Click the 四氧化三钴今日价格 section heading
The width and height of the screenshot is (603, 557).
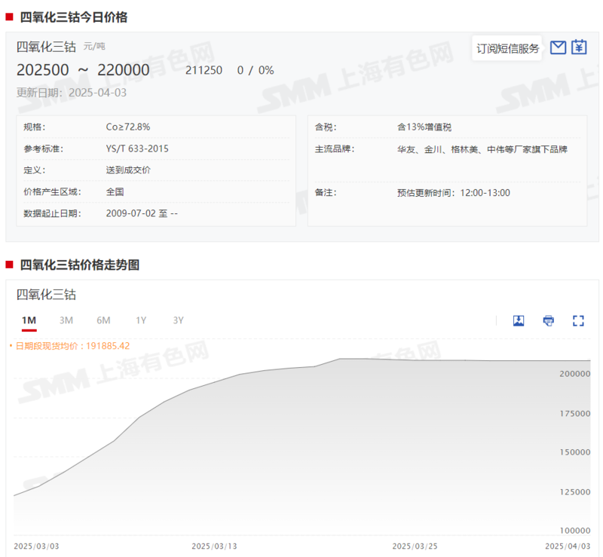[73, 17]
